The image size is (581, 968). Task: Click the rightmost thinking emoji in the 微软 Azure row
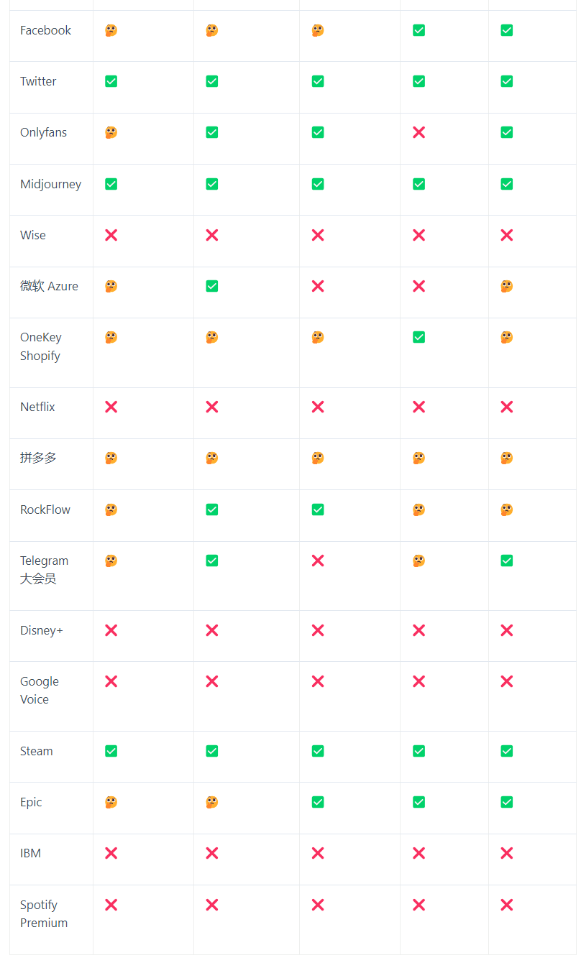(506, 286)
